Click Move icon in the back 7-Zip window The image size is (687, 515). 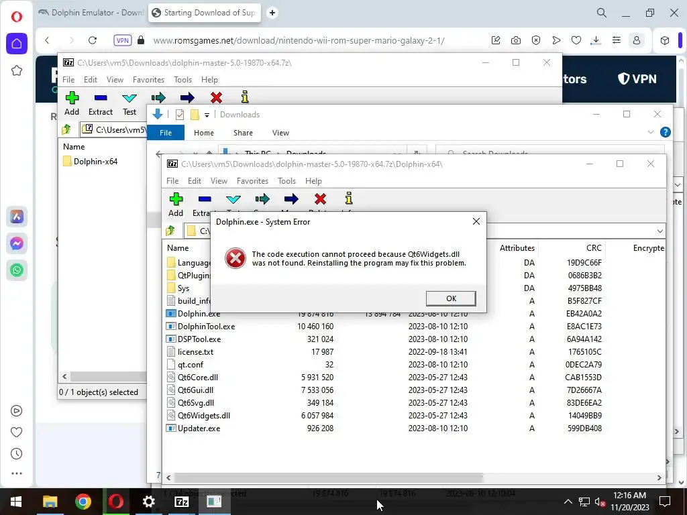(187, 98)
